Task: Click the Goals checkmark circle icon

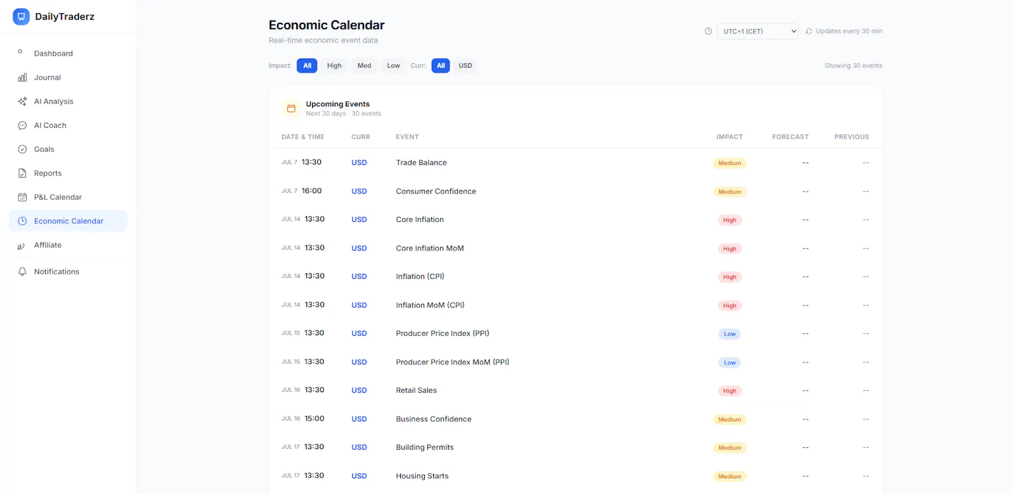Action: [x=22, y=149]
